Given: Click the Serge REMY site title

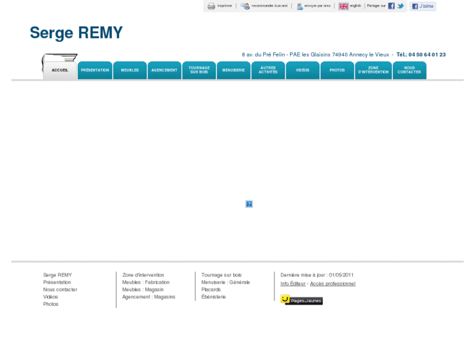Looking at the screenshot, I should 76,33.
